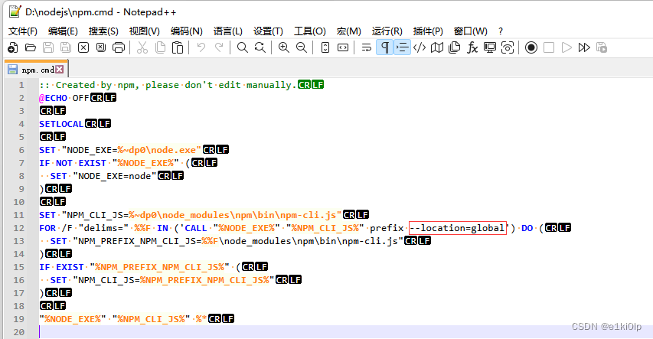Click IF NOT EXIST on line 7
Screen dimensions: 653x339
coord(73,163)
